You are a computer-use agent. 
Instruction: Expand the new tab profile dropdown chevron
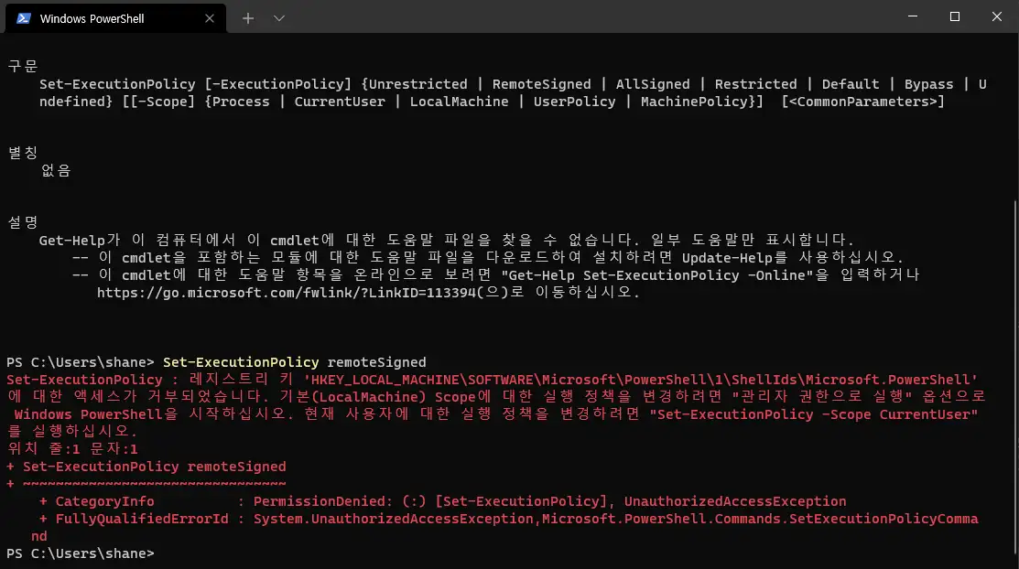279,18
